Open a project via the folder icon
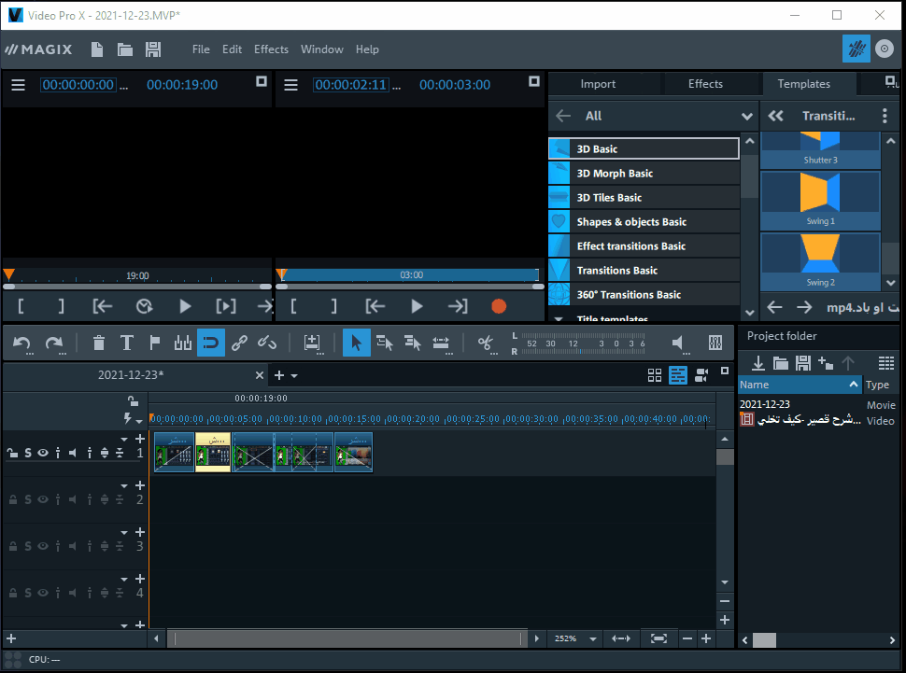Image resolution: width=906 pixels, height=673 pixels. coord(125,49)
